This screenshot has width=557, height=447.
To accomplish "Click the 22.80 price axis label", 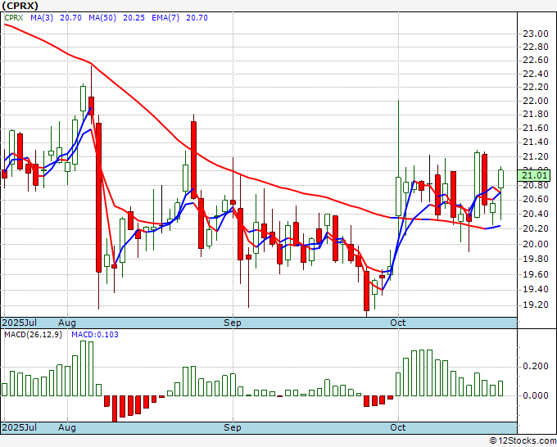I will pyautogui.click(x=536, y=47).
